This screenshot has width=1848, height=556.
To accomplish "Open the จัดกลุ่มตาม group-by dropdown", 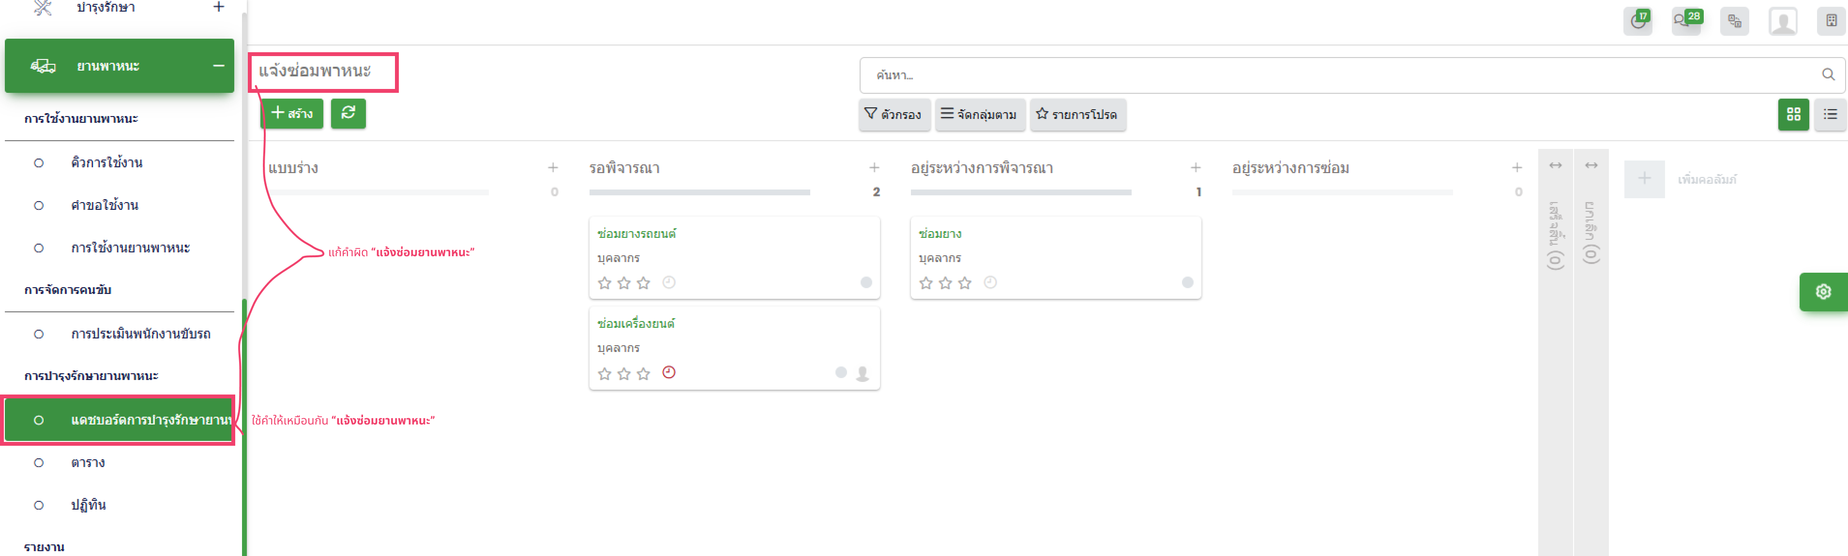I will coord(979,114).
